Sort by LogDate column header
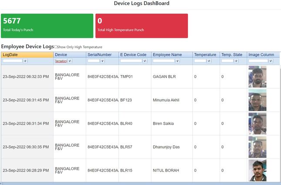Viewport: 281px width, 185px height. (x=27, y=55)
